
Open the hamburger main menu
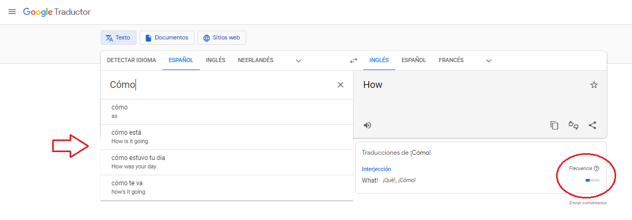pos(12,12)
